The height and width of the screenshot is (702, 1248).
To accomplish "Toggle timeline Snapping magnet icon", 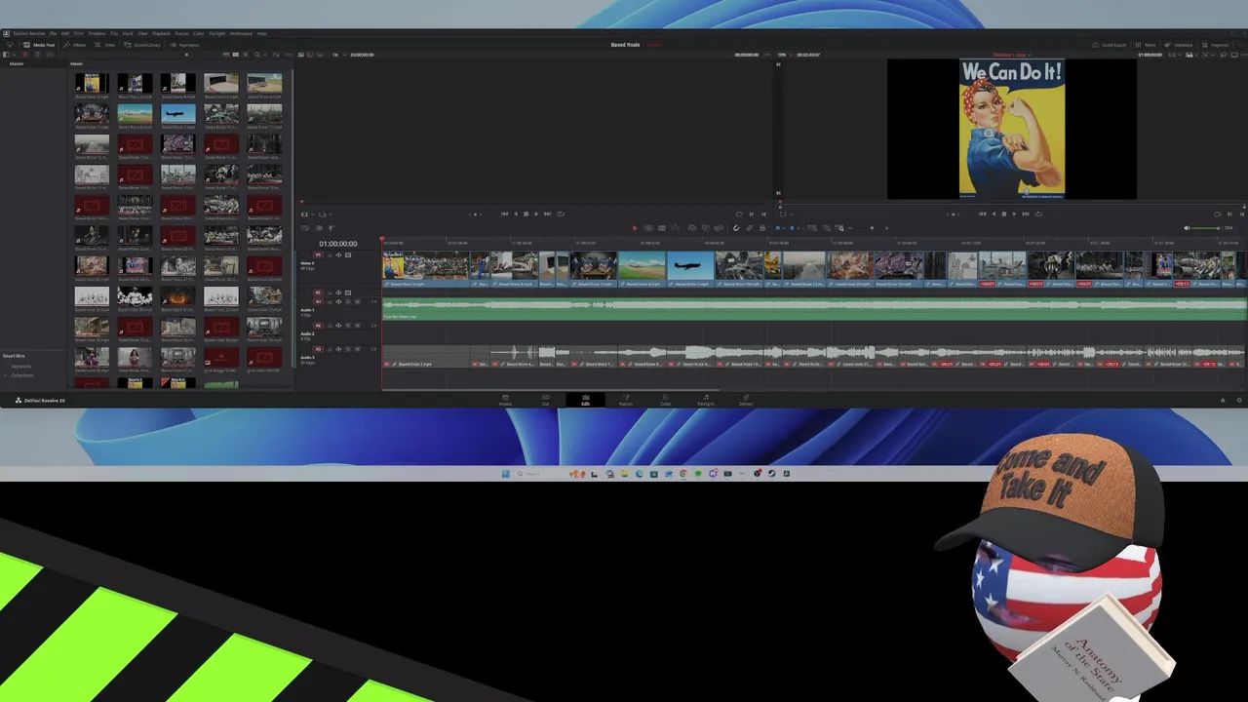I will [x=736, y=228].
